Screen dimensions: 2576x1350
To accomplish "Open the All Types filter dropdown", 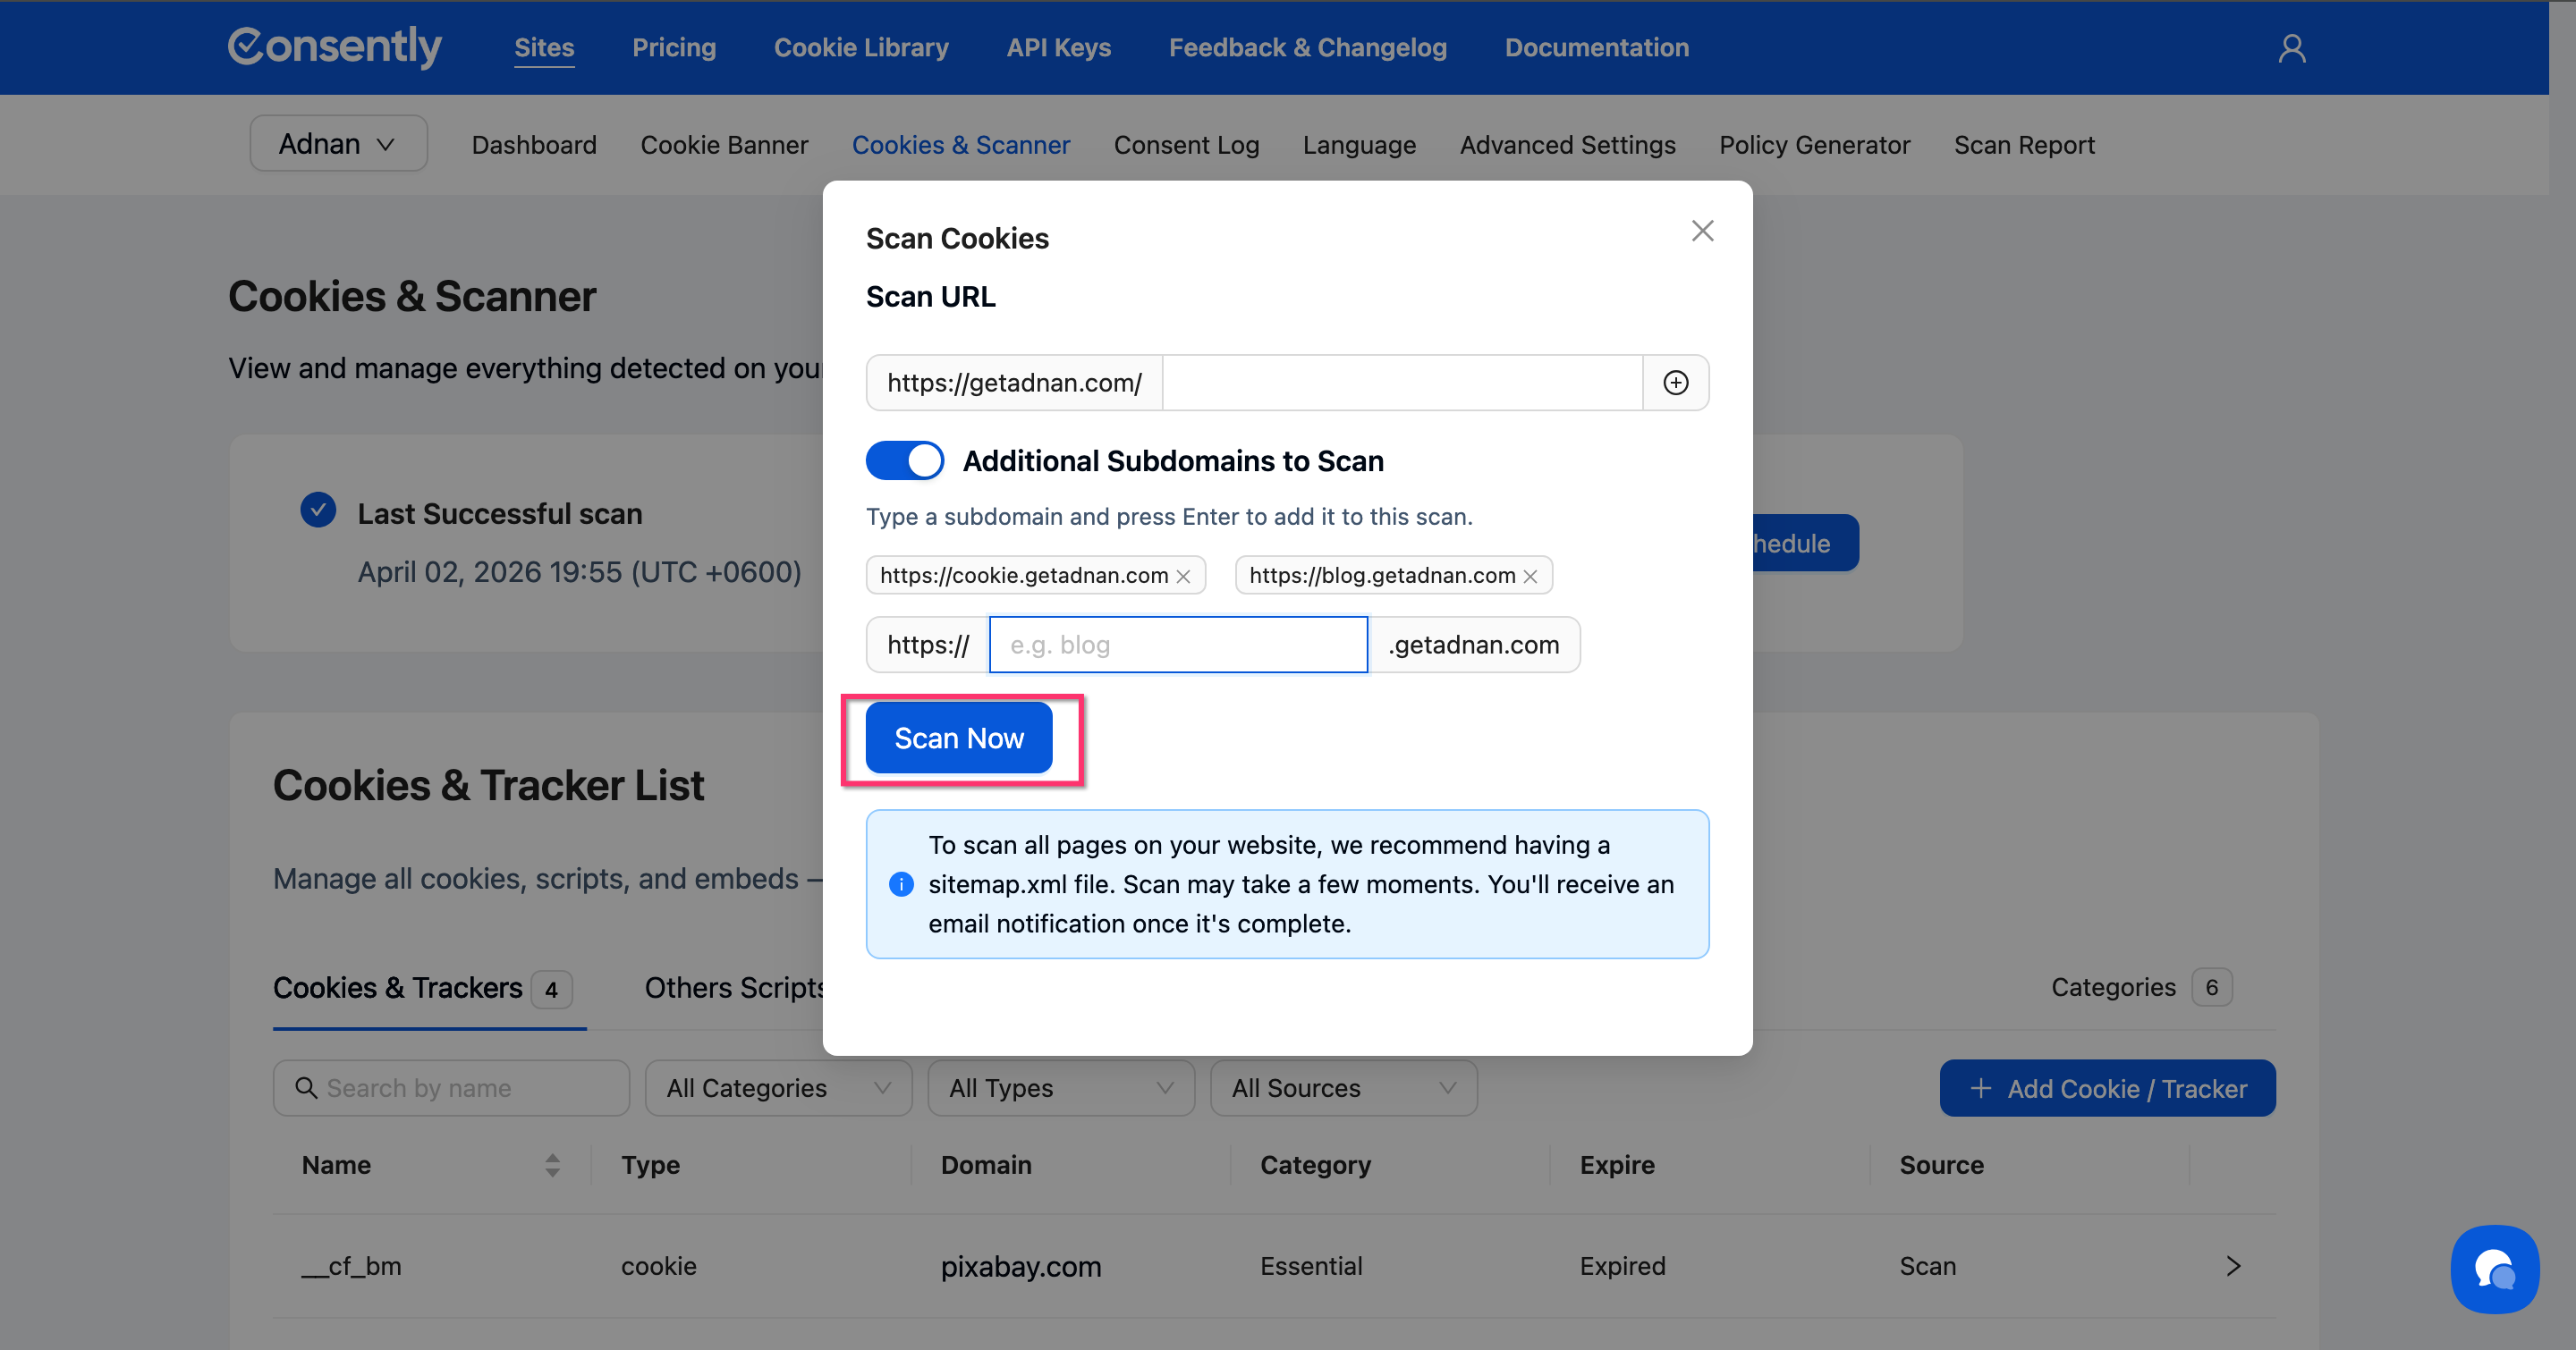I will 1060,1088.
